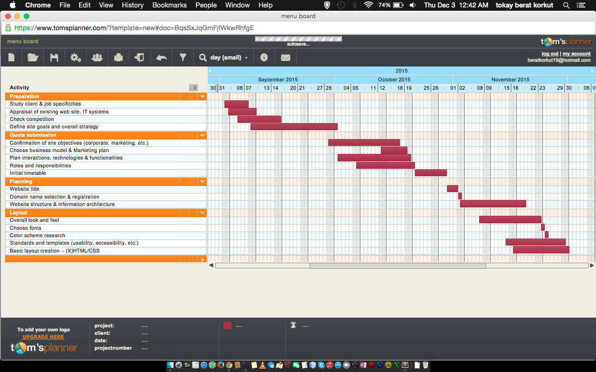
Task: Open the settings gears icon
Action: pos(75,58)
